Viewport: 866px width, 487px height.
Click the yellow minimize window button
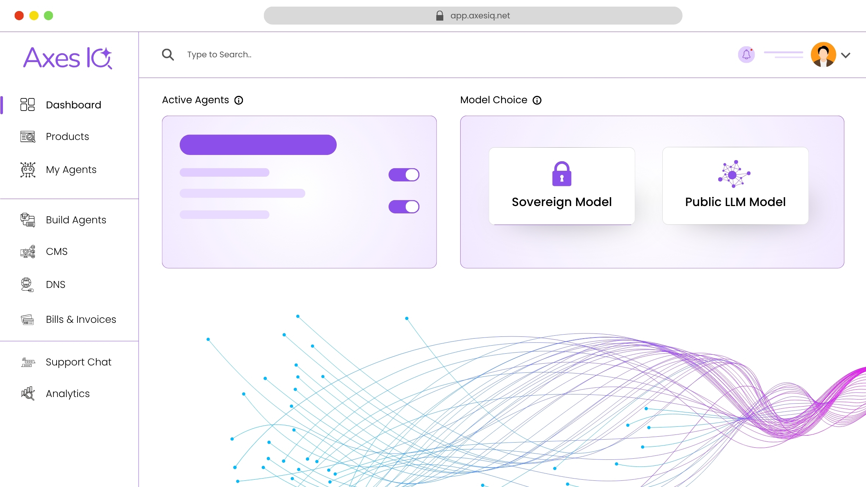[34, 15]
